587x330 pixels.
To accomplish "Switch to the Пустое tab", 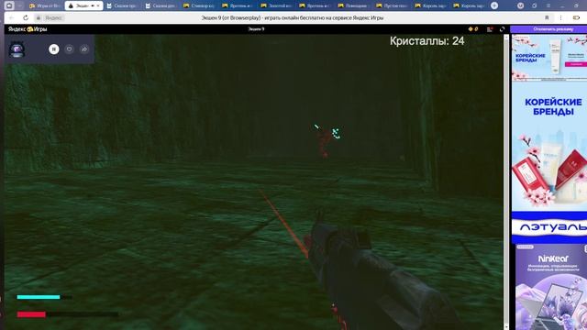I will [393, 5].
